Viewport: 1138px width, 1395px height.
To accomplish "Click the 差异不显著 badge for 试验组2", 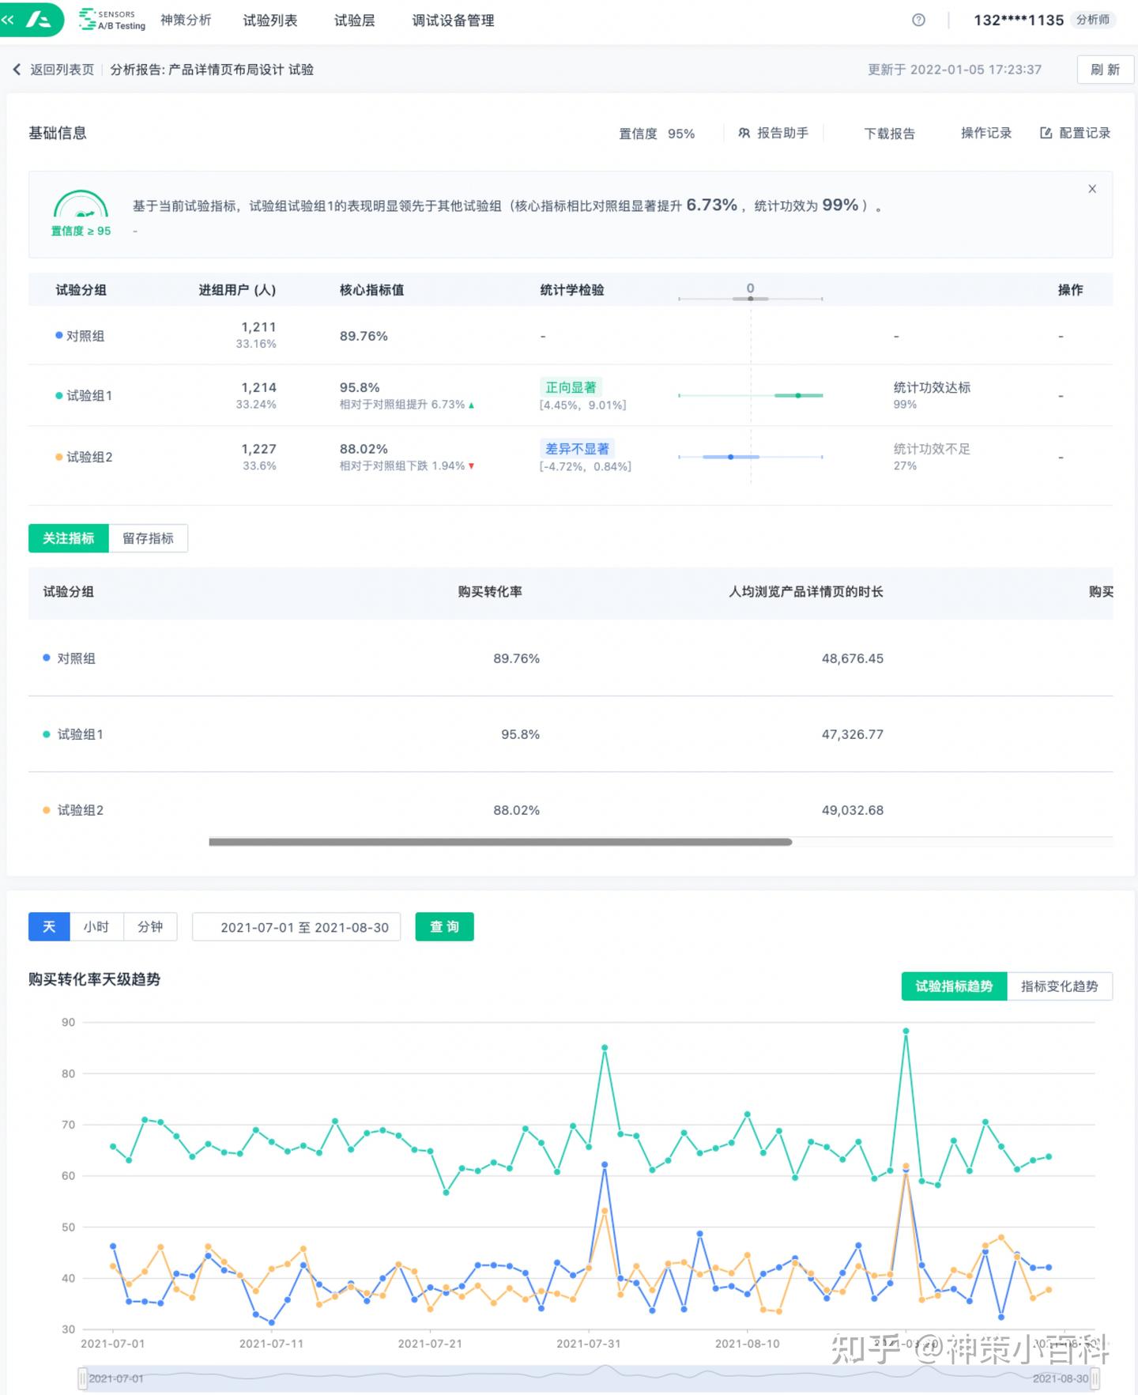I will [577, 449].
